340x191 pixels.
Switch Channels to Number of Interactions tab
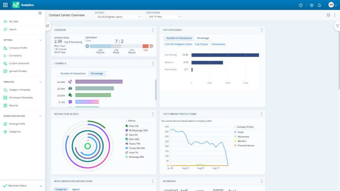pyautogui.click(x=73, y=73)
